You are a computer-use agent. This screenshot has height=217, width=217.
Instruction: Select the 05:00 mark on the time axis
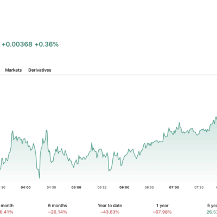point(76,187)
